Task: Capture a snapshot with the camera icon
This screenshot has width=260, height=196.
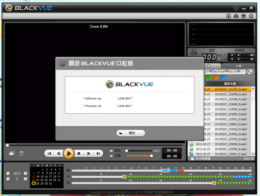Action: (236, 16)
